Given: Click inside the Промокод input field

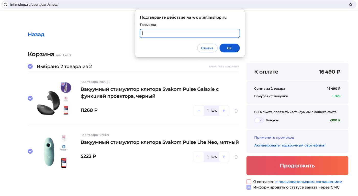Looking at the screenshot, I should click(x=190, y=33).
